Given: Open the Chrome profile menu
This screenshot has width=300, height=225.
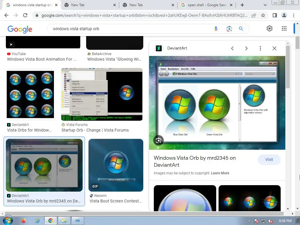Looking at the screenshot, I should tap(284, 15).
